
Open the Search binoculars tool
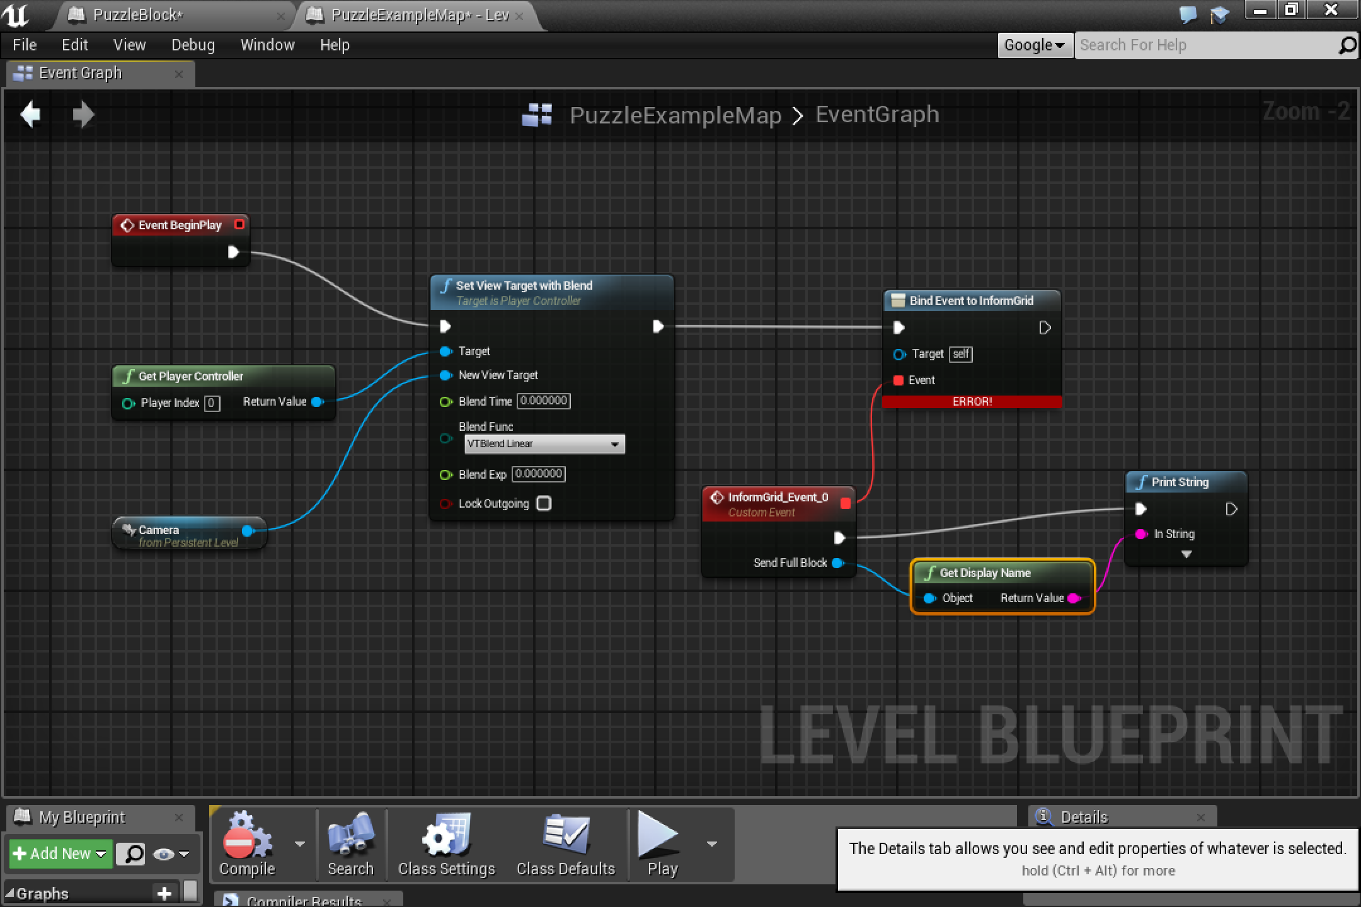(350, 844)
